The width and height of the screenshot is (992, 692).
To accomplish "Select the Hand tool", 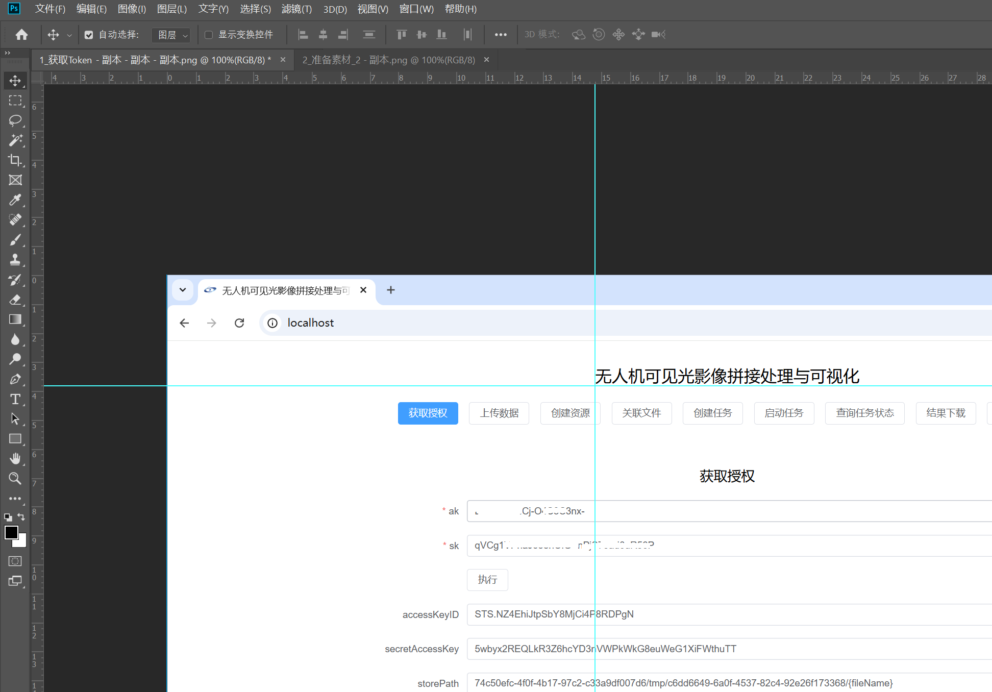I will 15,458.
